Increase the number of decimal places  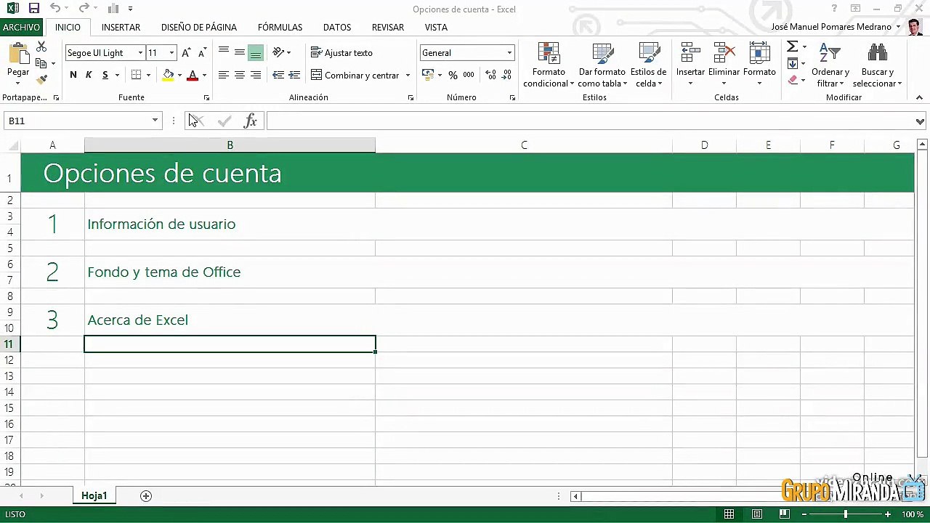(490, 75)
